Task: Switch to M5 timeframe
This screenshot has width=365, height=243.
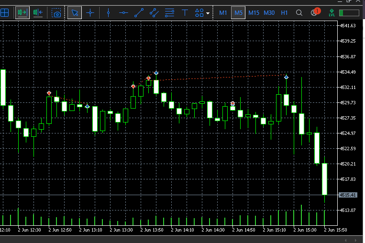Action: pos(238,13)
